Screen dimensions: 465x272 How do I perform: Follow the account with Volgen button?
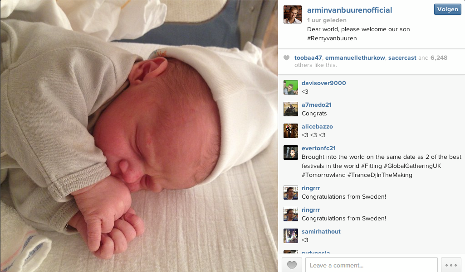(447, 9)
